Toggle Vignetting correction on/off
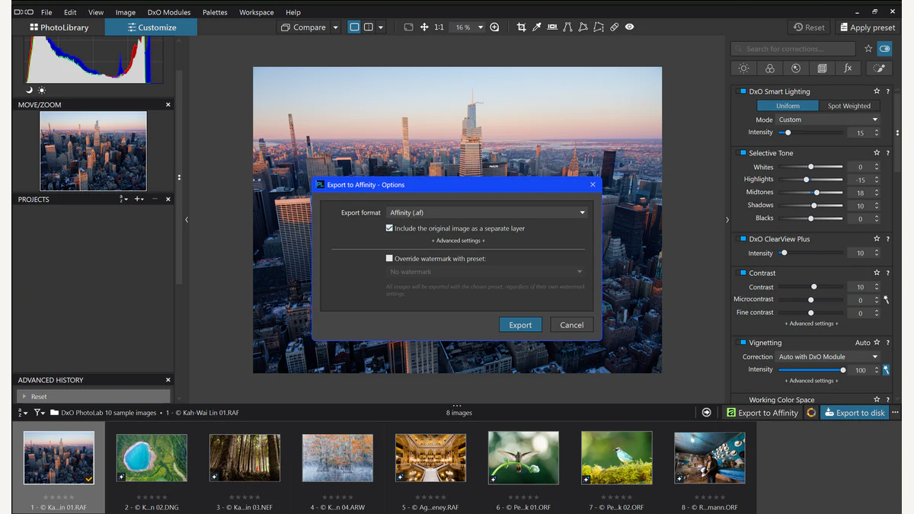914x514 pixels. 743,343
